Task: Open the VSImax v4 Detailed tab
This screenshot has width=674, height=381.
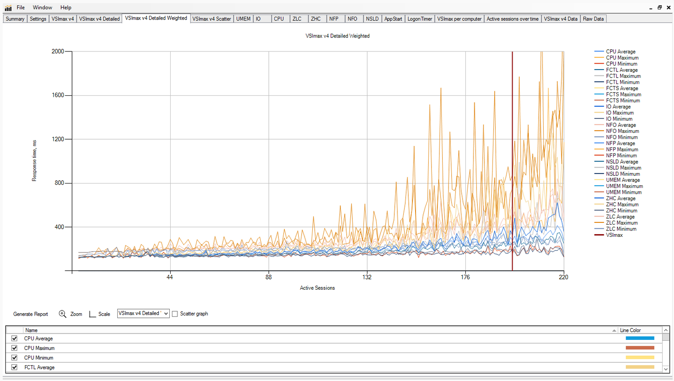Action: (x=99, y=19)
